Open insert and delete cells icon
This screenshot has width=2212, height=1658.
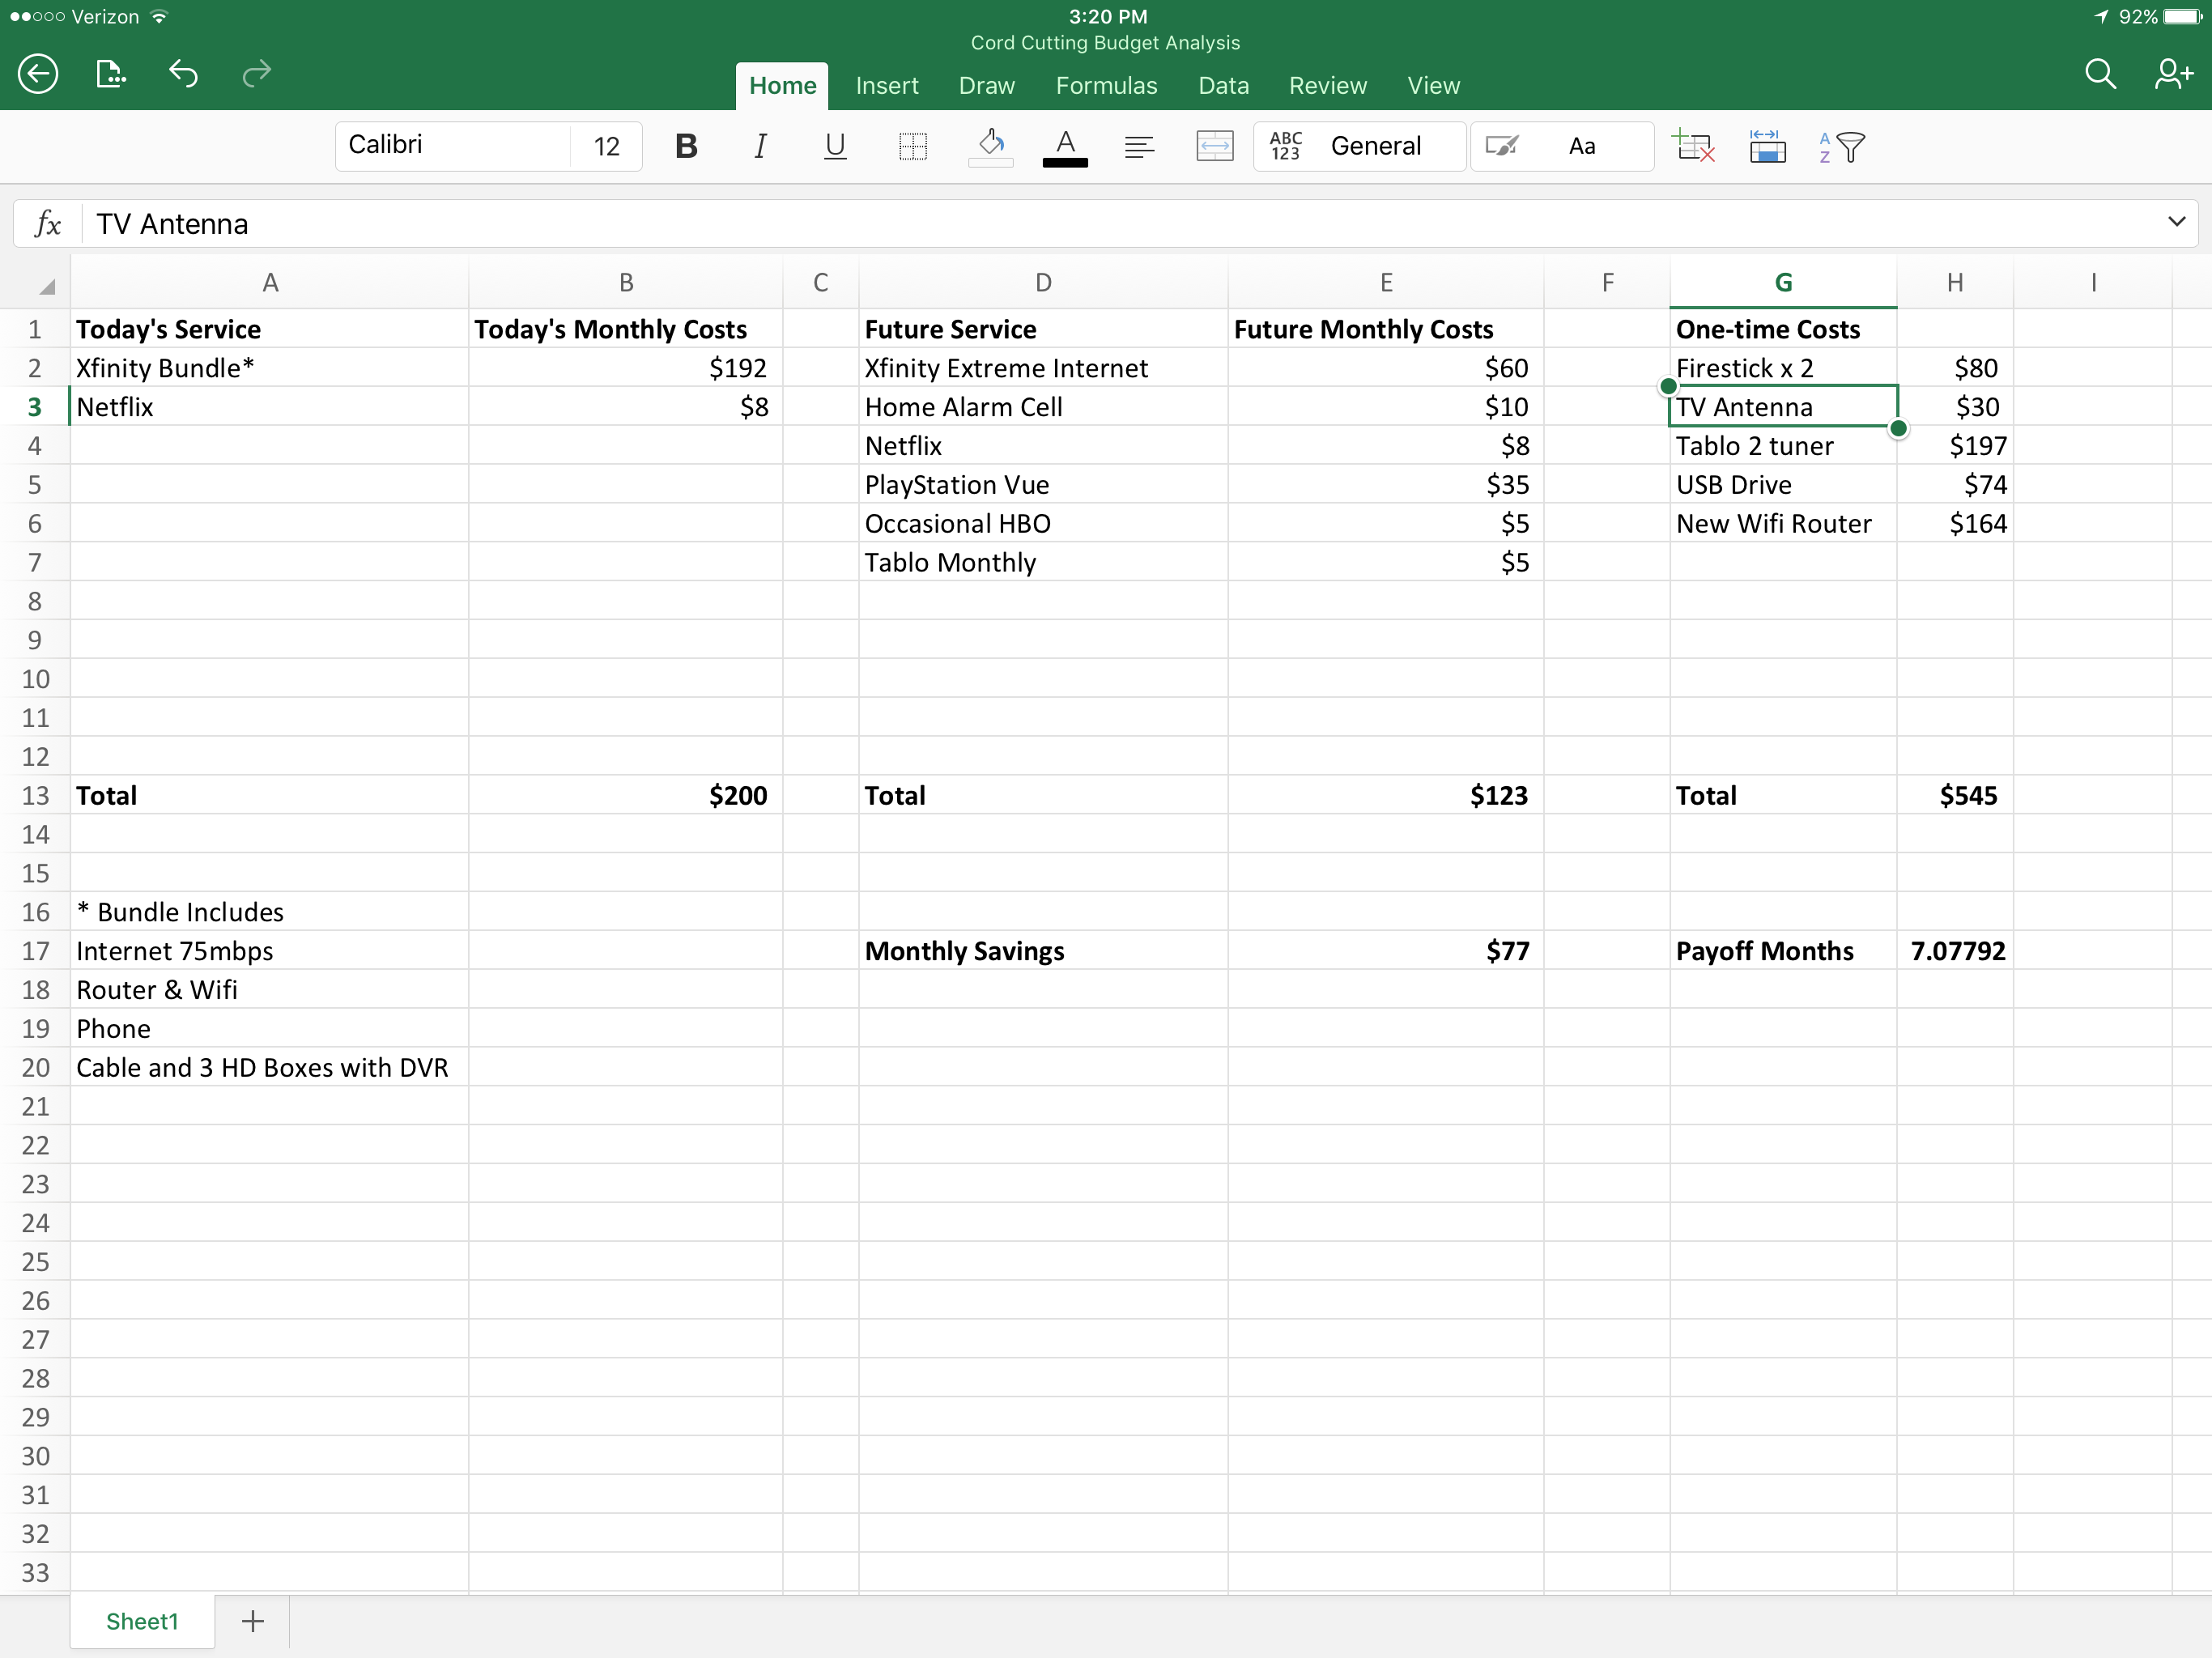(x=1693, y=147)
